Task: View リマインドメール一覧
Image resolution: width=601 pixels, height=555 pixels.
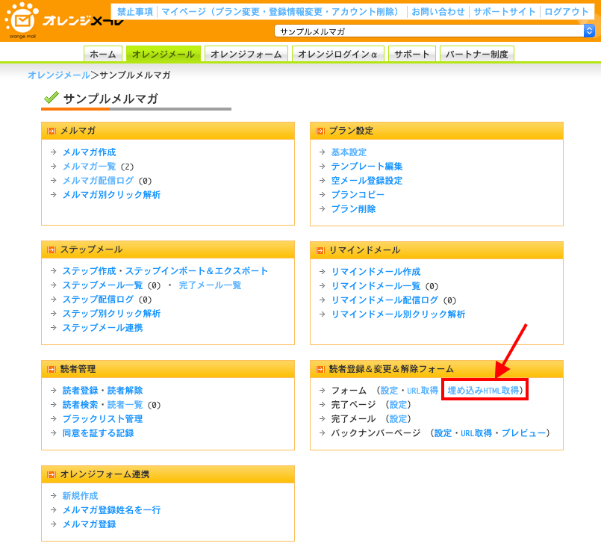Action: (x=376, y=286)
